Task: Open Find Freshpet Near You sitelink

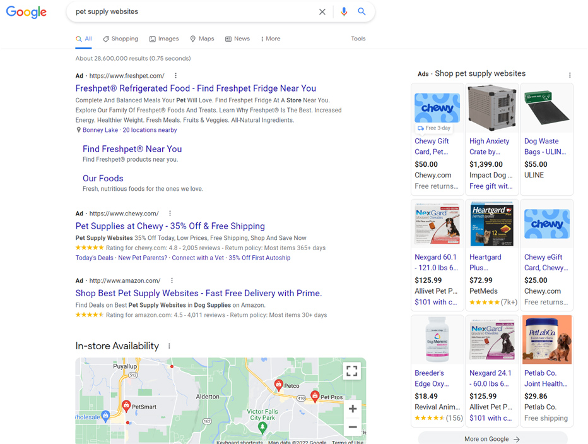Action: [x=132, y=149]
